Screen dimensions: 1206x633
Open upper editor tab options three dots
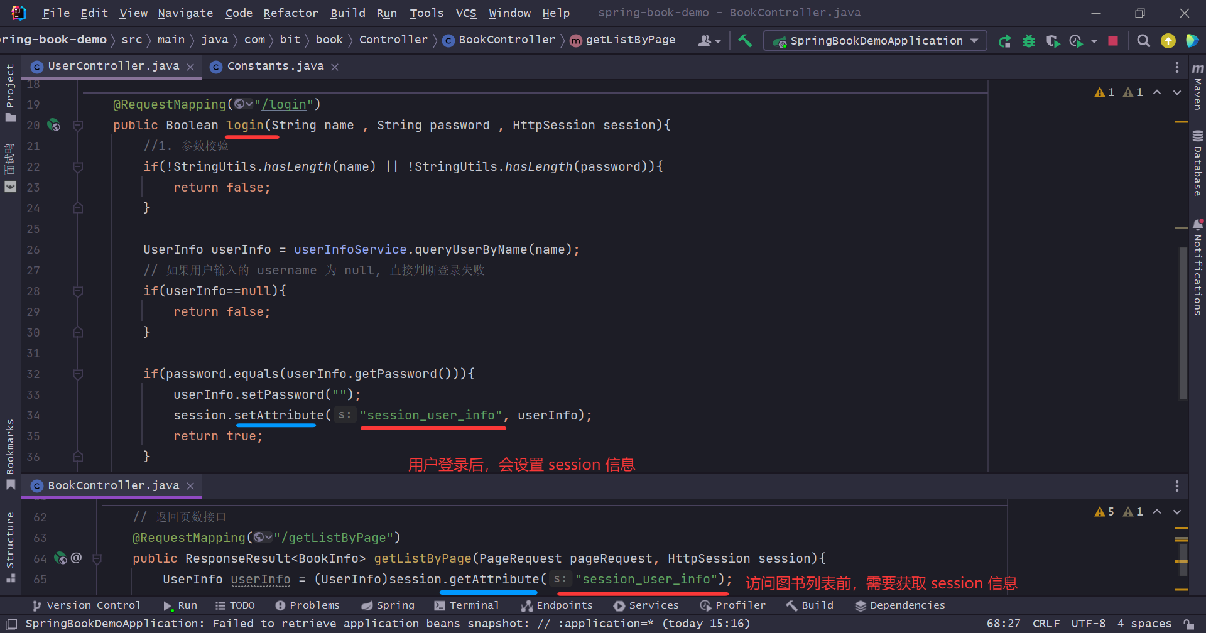[1177, 67]
